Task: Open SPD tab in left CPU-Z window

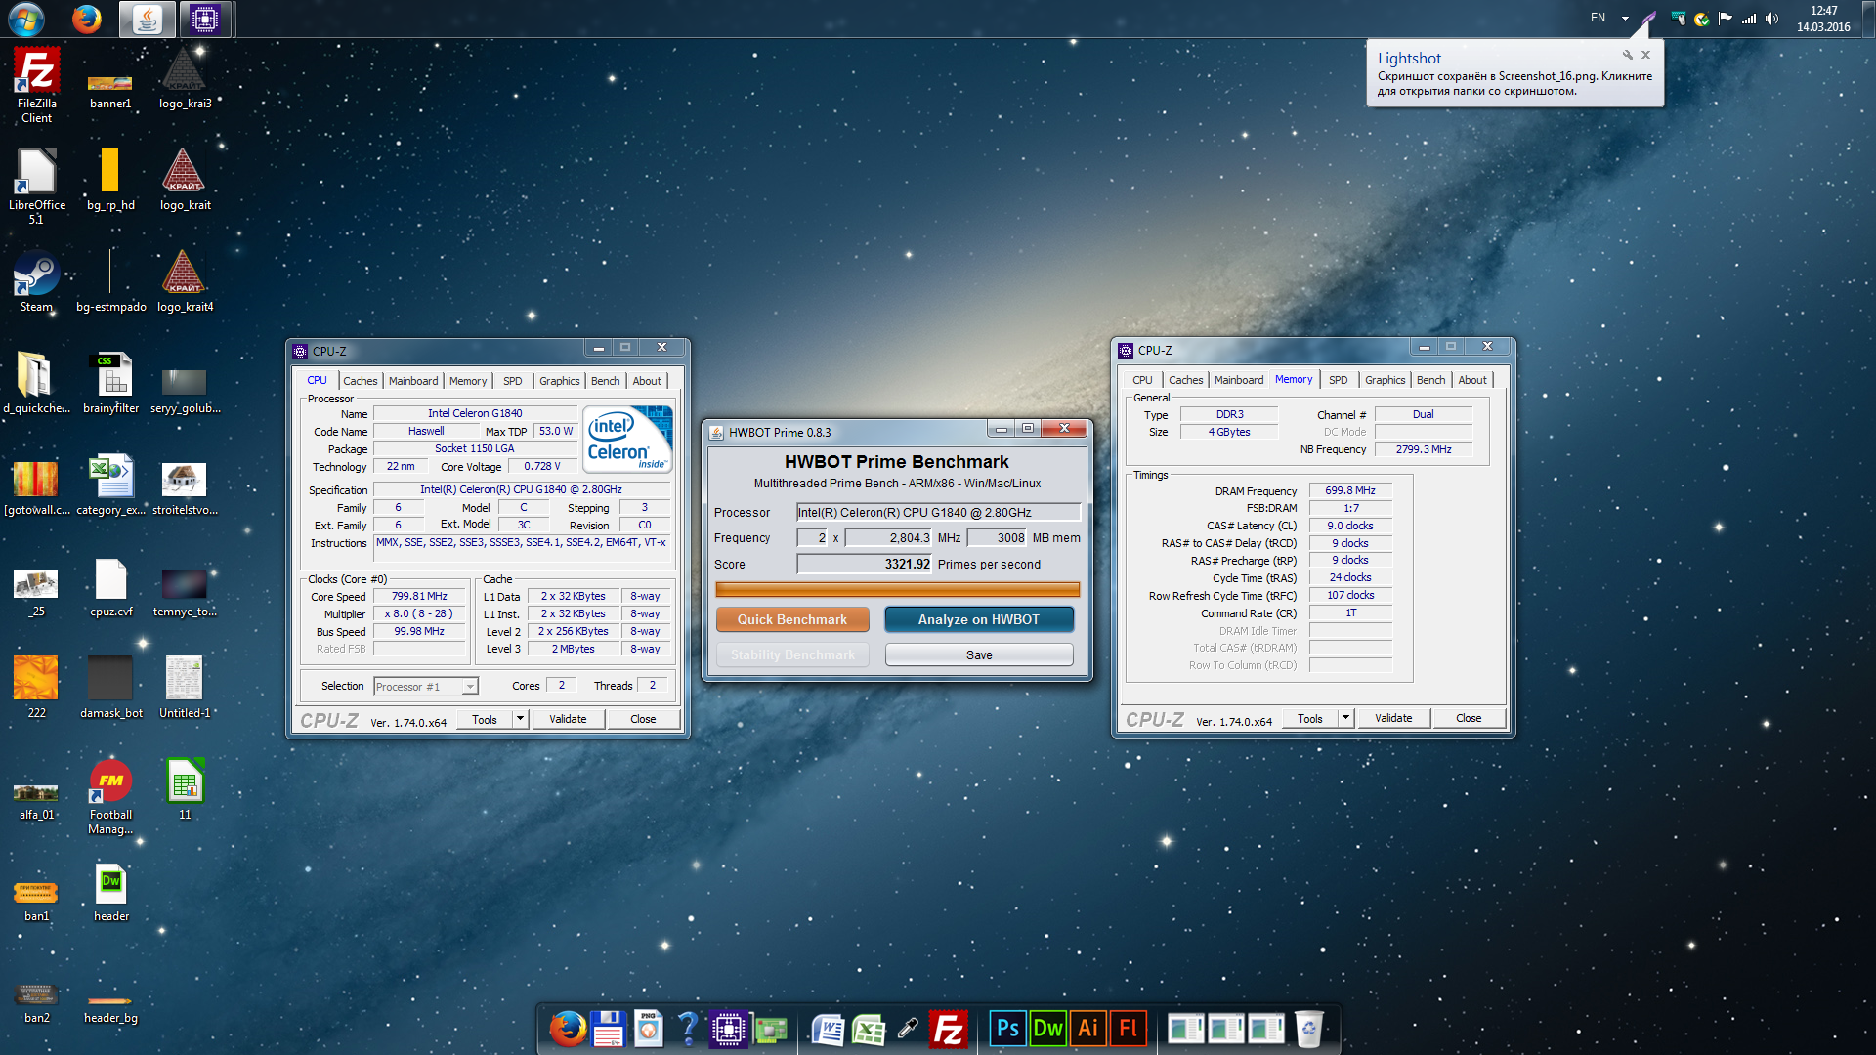Action: coord(513,381)
